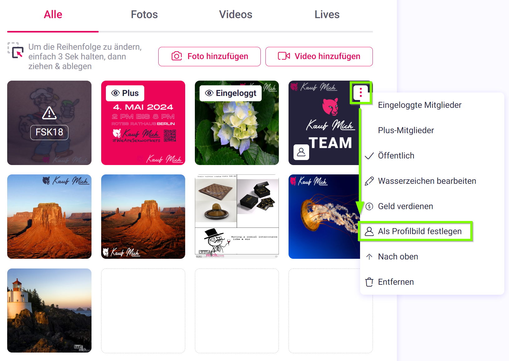Click video camera icon in Video hinzufügen
Screen dimensions: 509x361
click(284, 56)
